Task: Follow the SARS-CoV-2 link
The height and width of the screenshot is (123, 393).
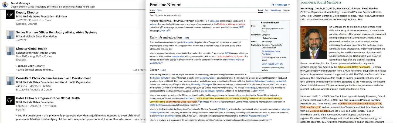Action: [x=156, y=105]
